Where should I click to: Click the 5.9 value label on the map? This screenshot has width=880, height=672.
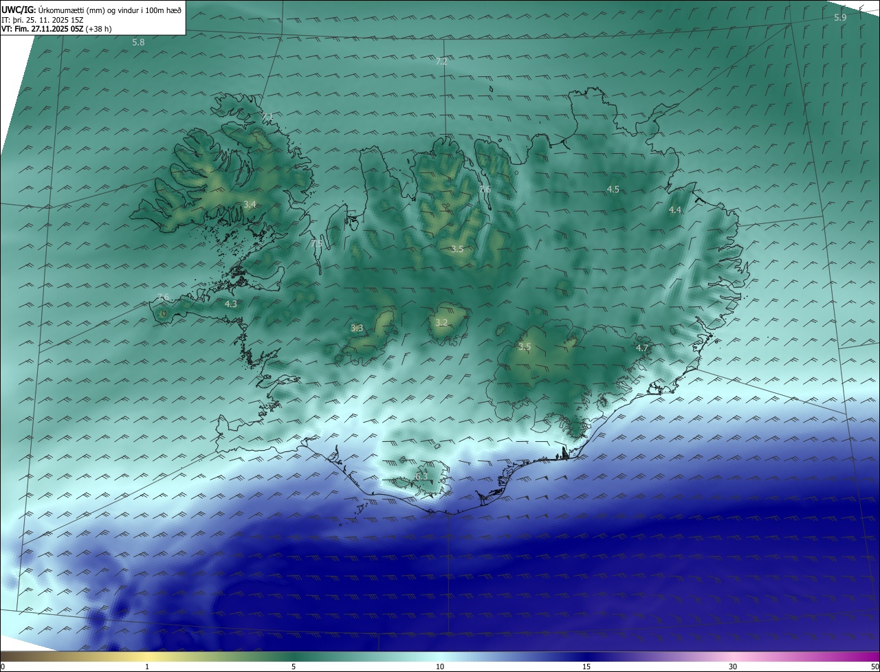point(840,18)
